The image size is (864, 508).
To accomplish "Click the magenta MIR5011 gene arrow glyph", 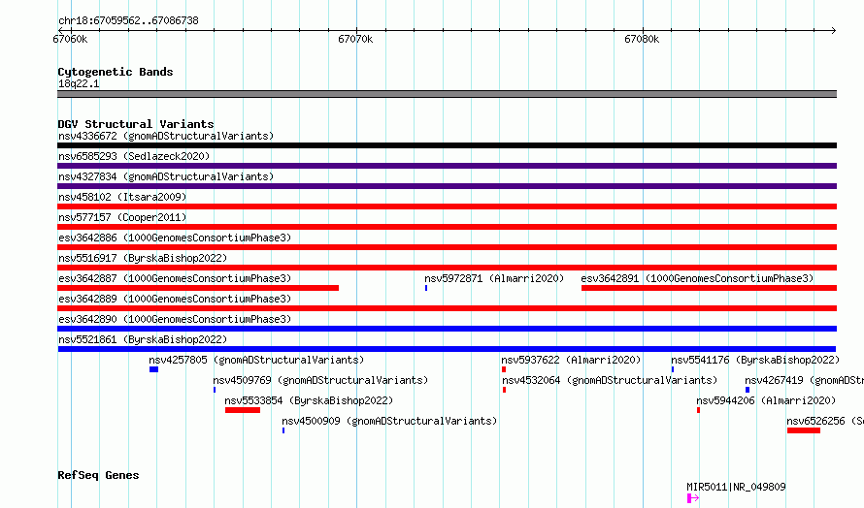I will pos(693,498).
